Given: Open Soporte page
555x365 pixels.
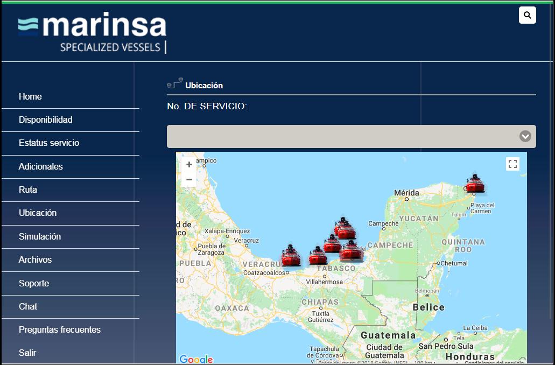Looking at the screenshot, I should [33, 283].
